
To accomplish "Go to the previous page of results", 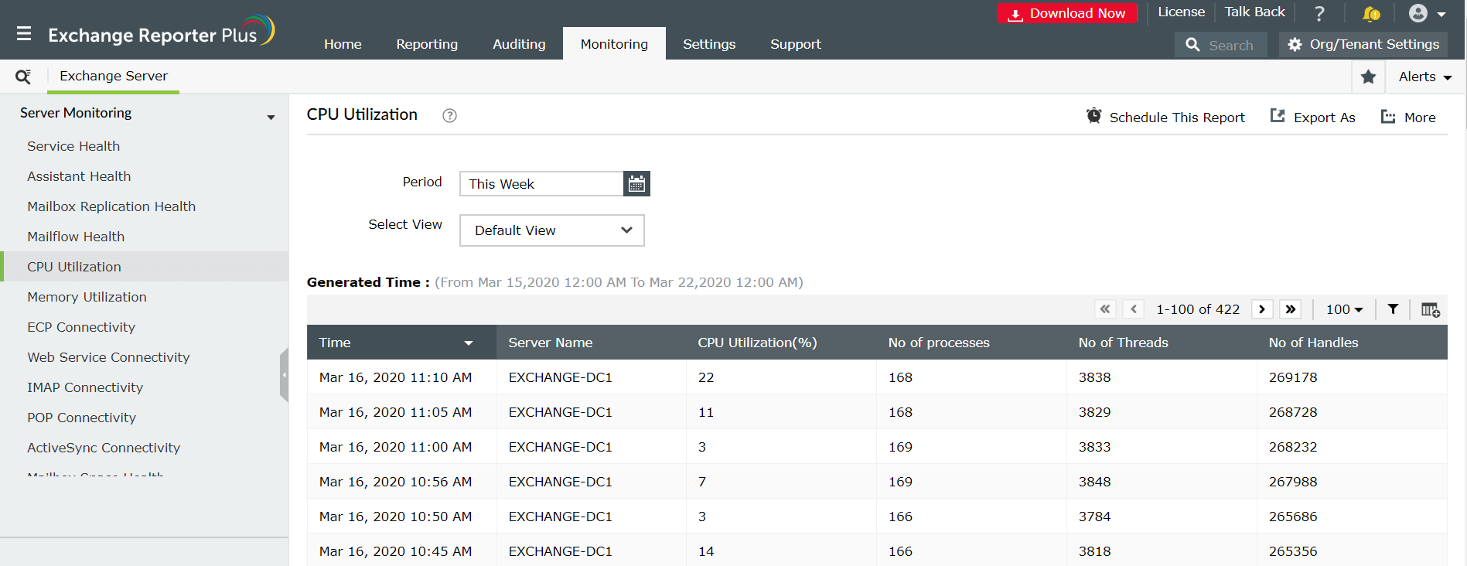I will (x=1134, y=309).
